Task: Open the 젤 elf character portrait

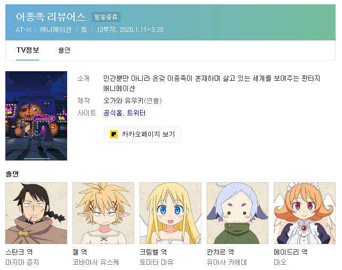Action: point(103,213)
